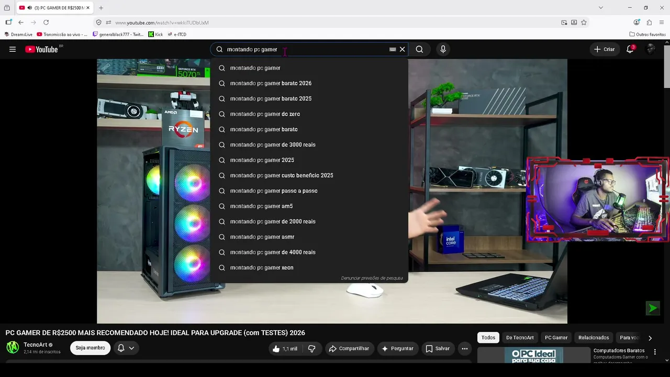Select suggestion "montando pc gamer am5"
This screenshot has height=377, width=670.
point(309,206)
